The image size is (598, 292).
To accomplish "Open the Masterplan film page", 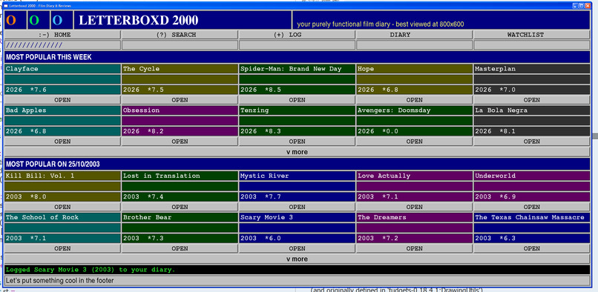I will pos(532,100).
